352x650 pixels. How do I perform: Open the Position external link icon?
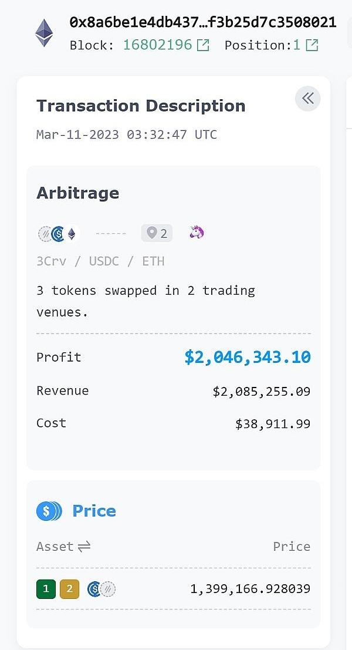coord(312,45)
